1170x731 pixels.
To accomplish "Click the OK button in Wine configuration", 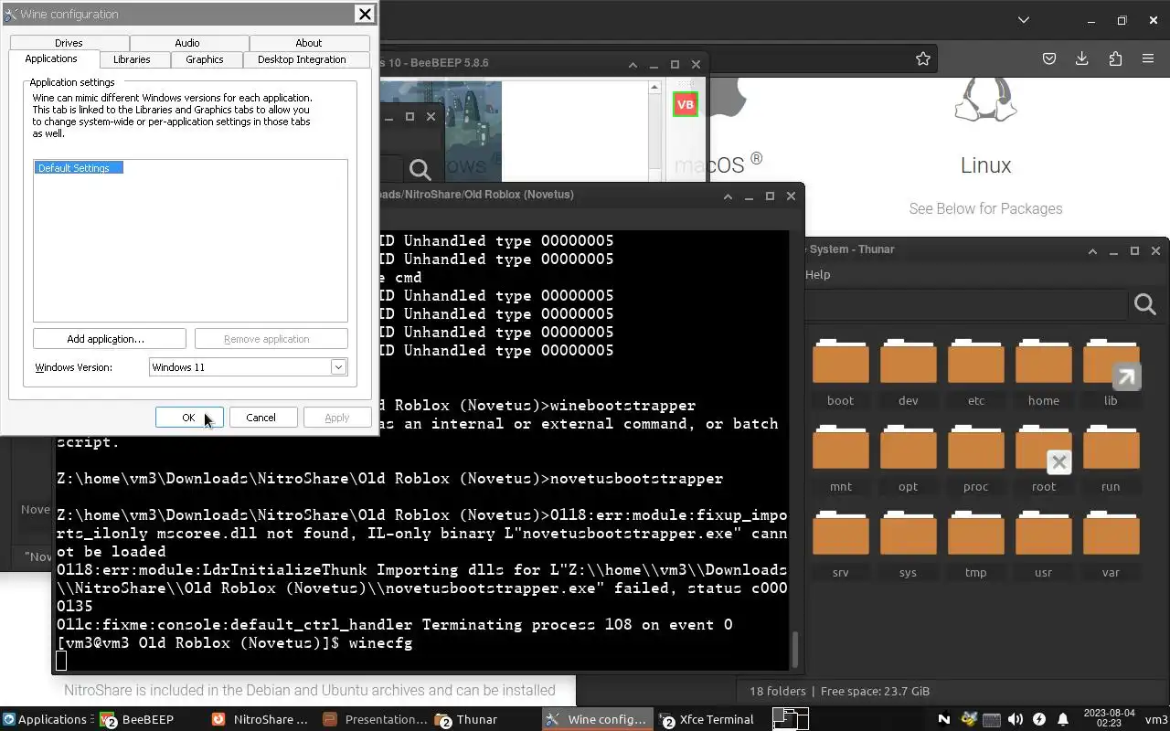I will pos(189,418).
